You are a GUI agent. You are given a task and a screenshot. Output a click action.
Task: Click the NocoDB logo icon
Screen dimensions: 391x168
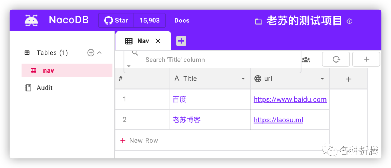(x=31, y=20)
